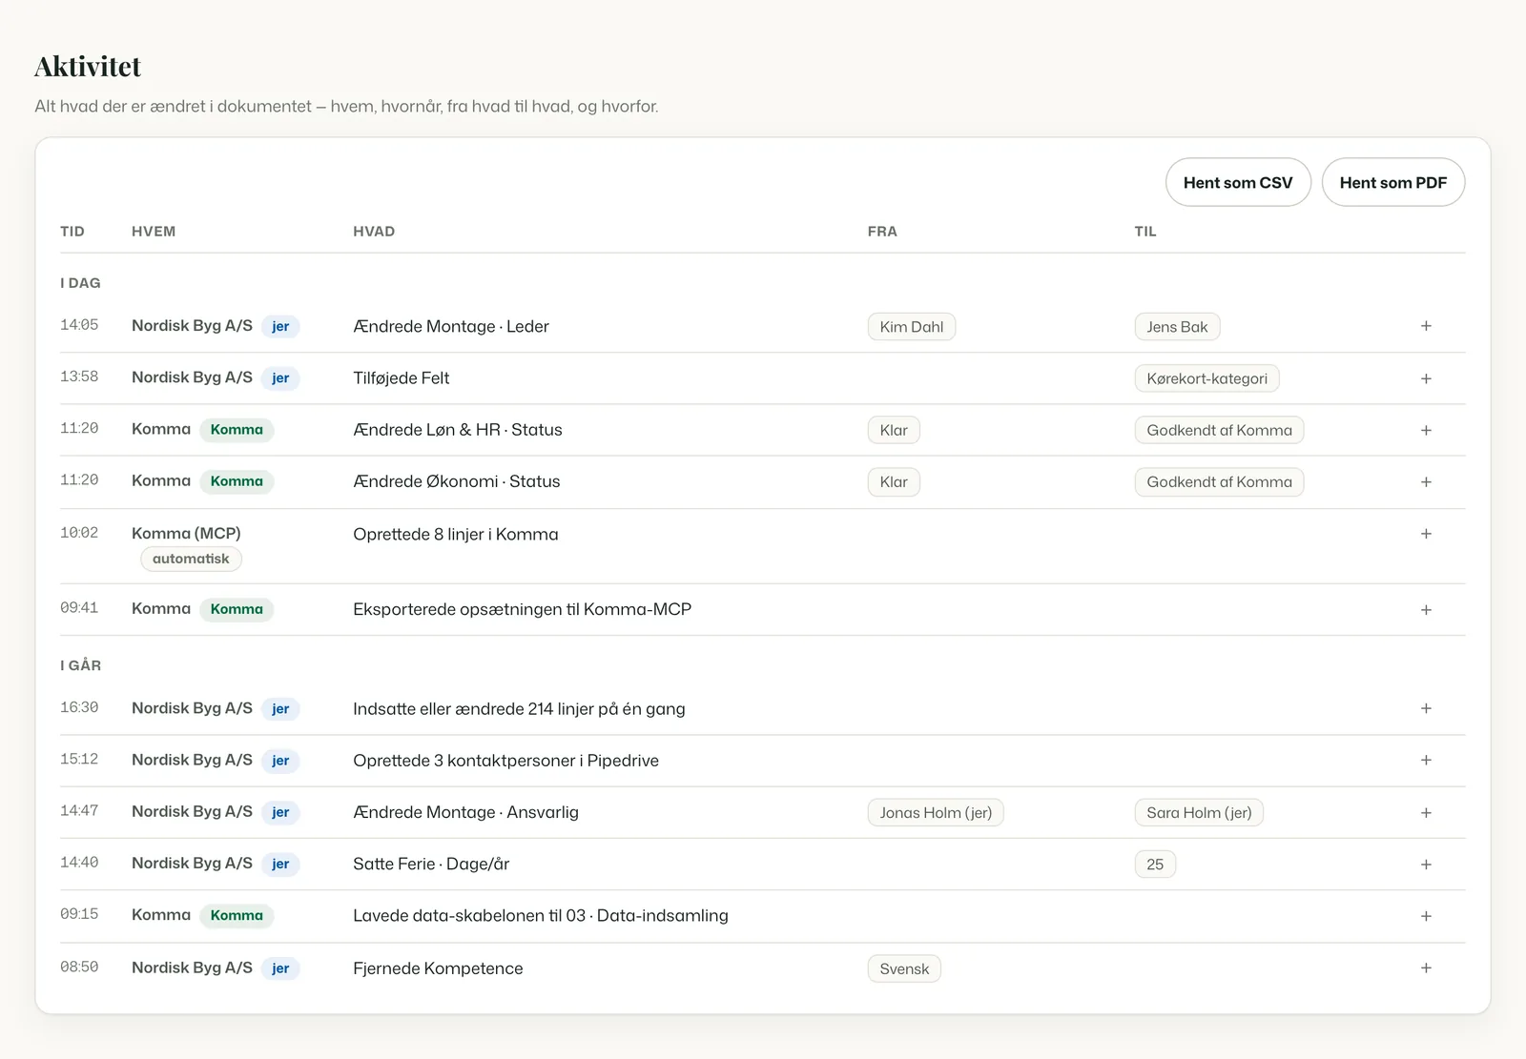1526x1059 pixels.
Task: Click the Kim Dahl value chip
Action: click(x=911, y=327)
